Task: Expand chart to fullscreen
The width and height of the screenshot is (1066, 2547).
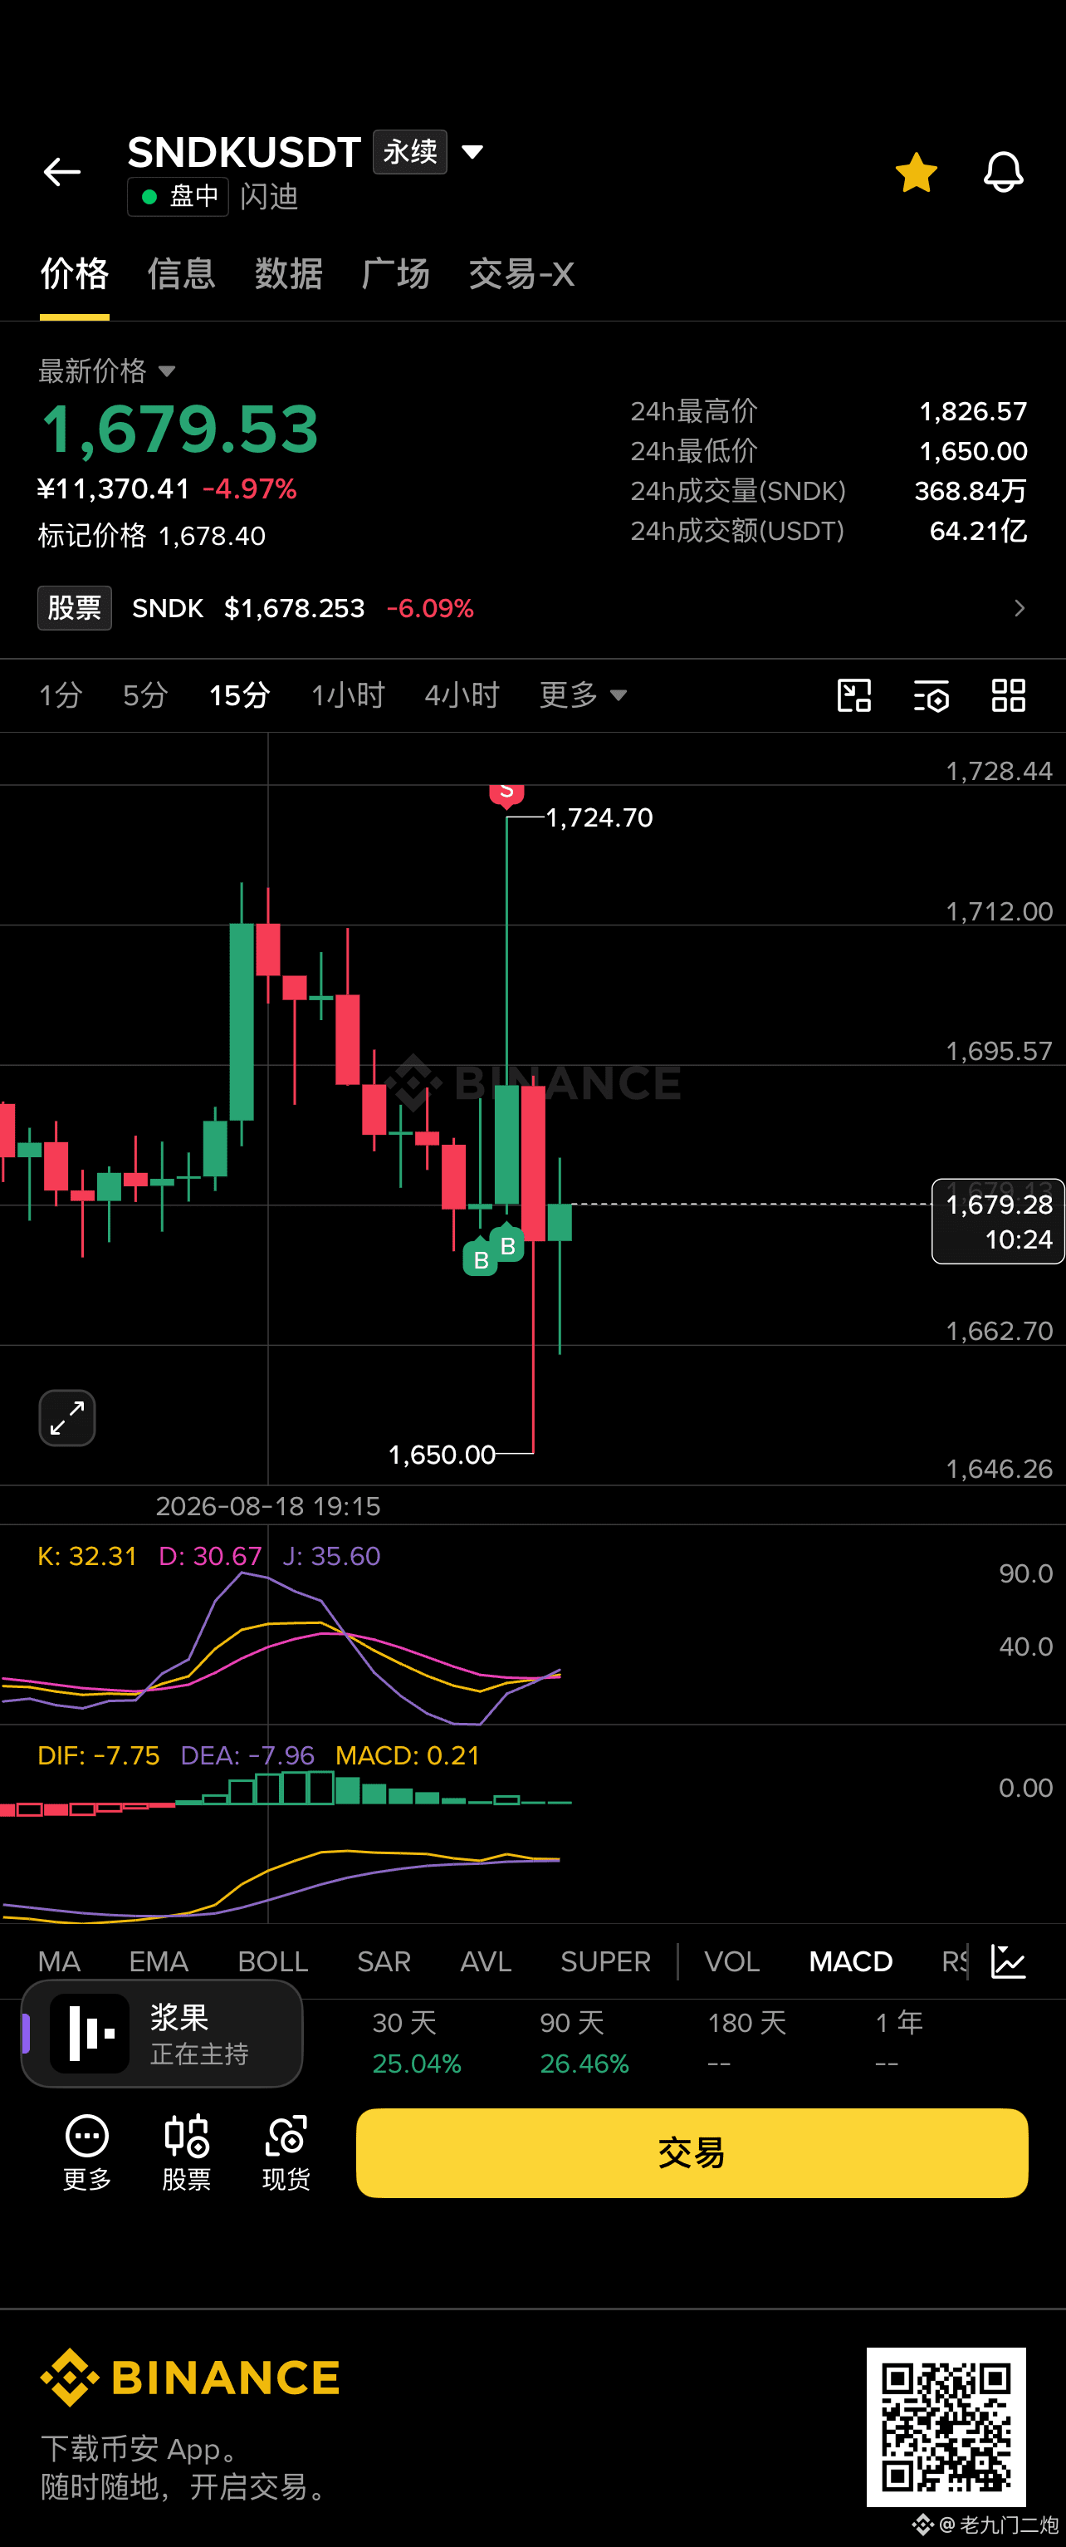Action: [x=67, y=1418]
